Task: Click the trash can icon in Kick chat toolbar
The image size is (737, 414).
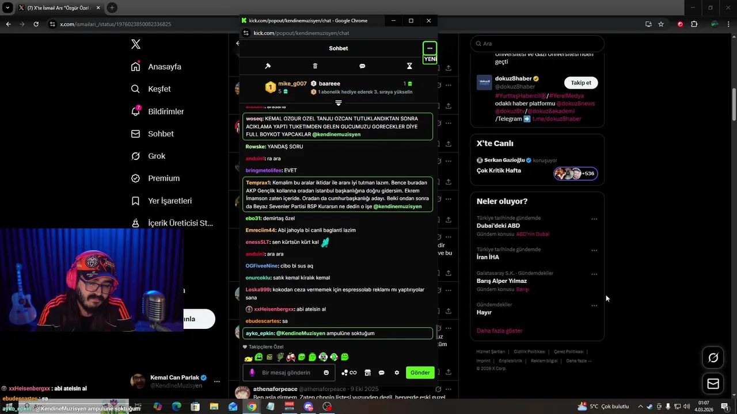Action: pyautogui.click(x=315, y=66)
